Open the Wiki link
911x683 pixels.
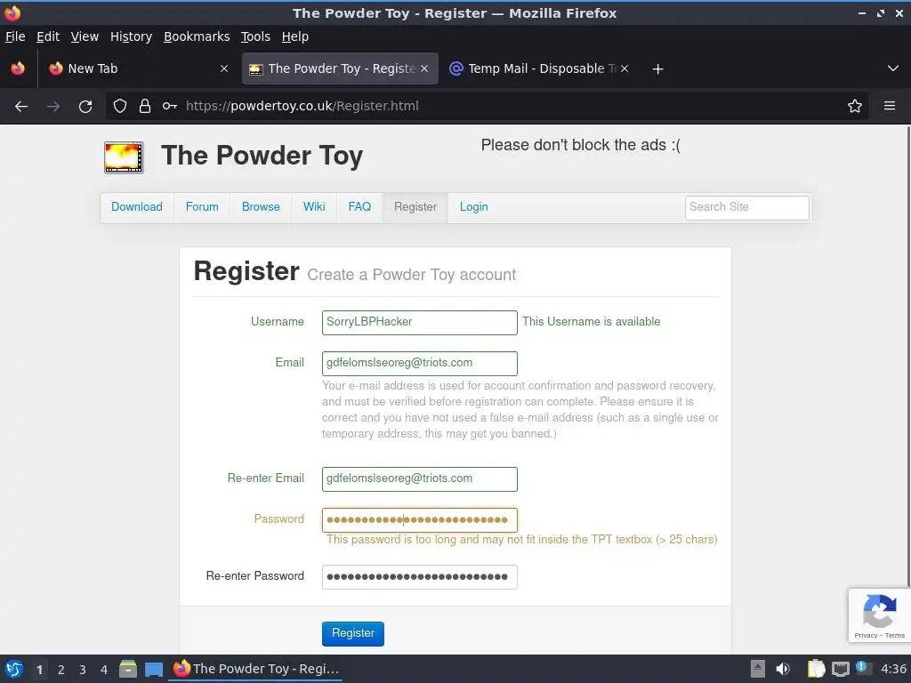[x=314, y=207]
